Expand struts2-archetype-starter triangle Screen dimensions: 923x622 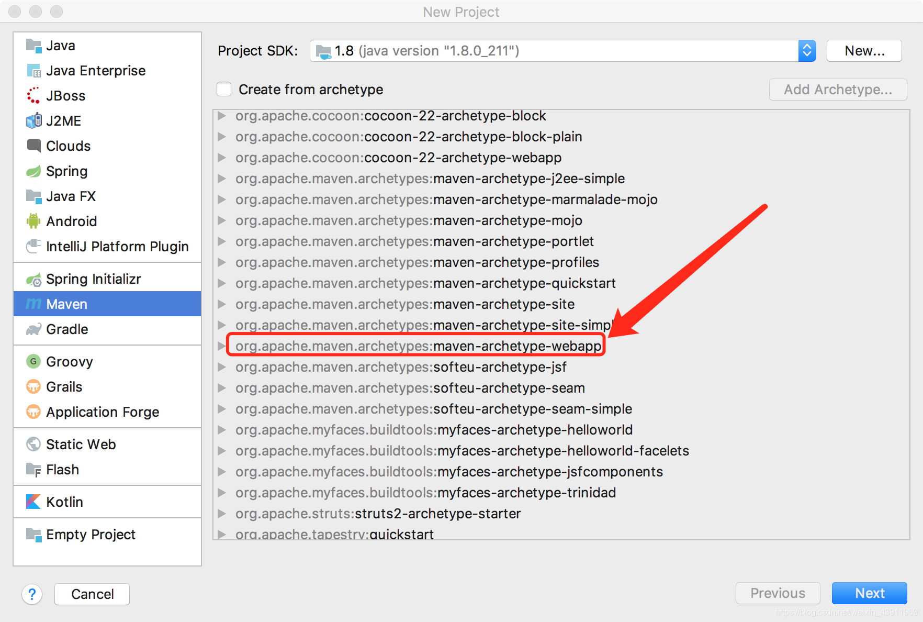222,514
